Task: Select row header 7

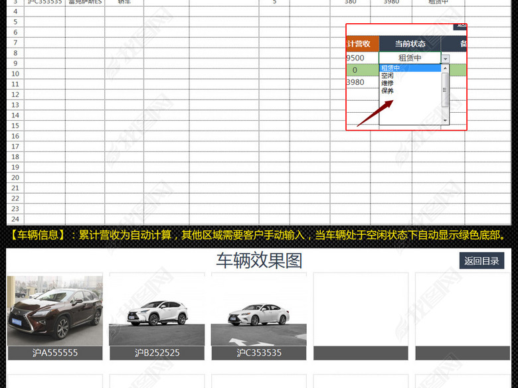Action: pos(15,42)
